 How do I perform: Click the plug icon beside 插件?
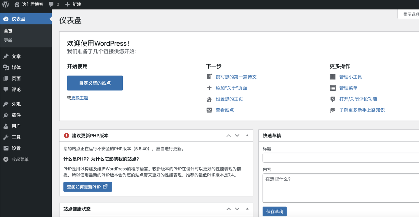click(x=6, y=115)
